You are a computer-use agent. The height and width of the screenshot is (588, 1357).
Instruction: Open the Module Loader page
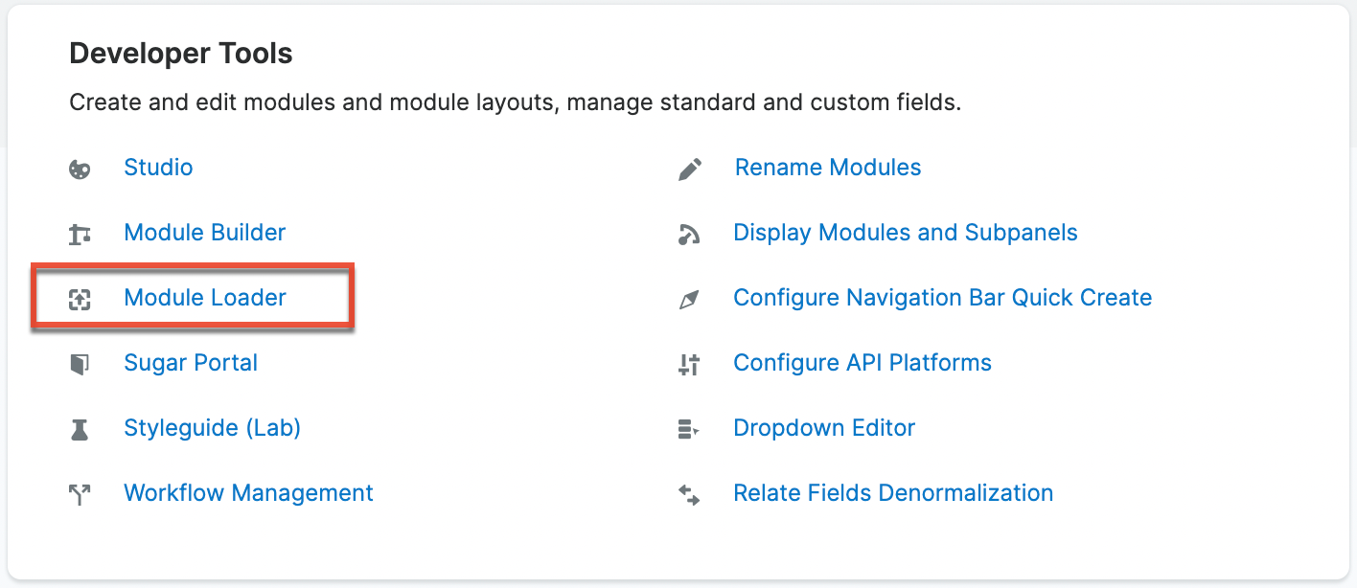coord(204,299)
